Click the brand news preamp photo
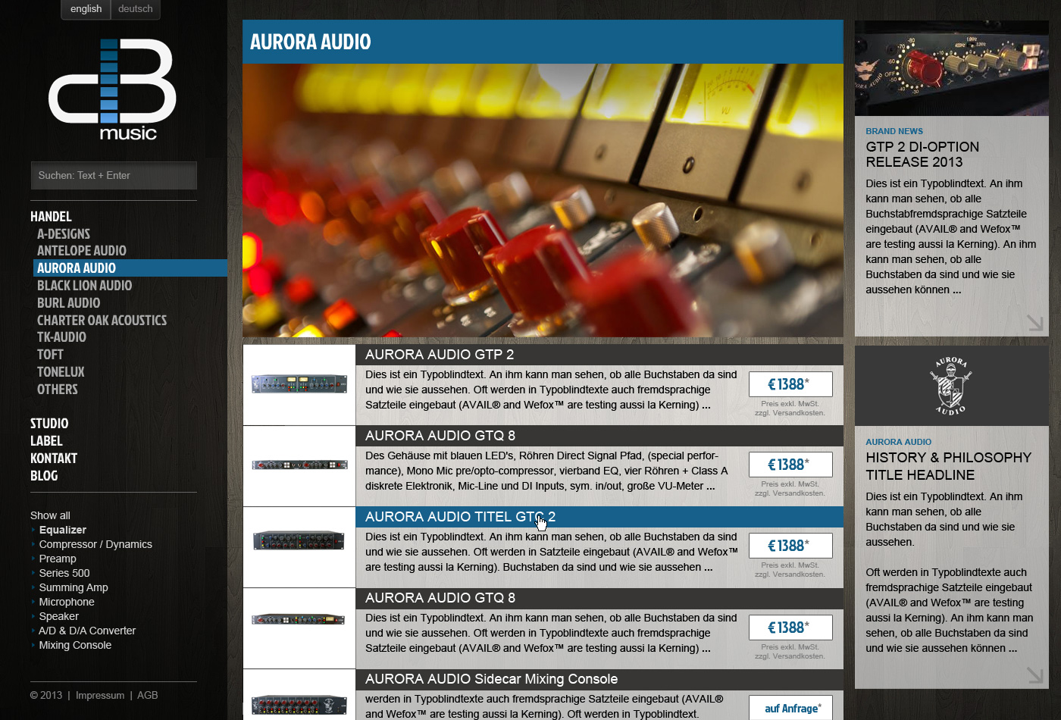Image resolution: width=1061 pixels, height=720 pixels. click(x=952, y=68)
